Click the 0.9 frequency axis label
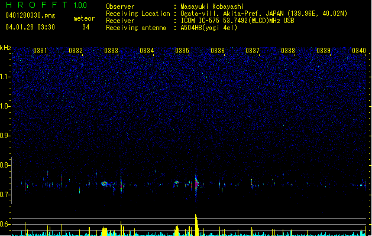This screenshot has width=372, height=236. coord(5,136)
